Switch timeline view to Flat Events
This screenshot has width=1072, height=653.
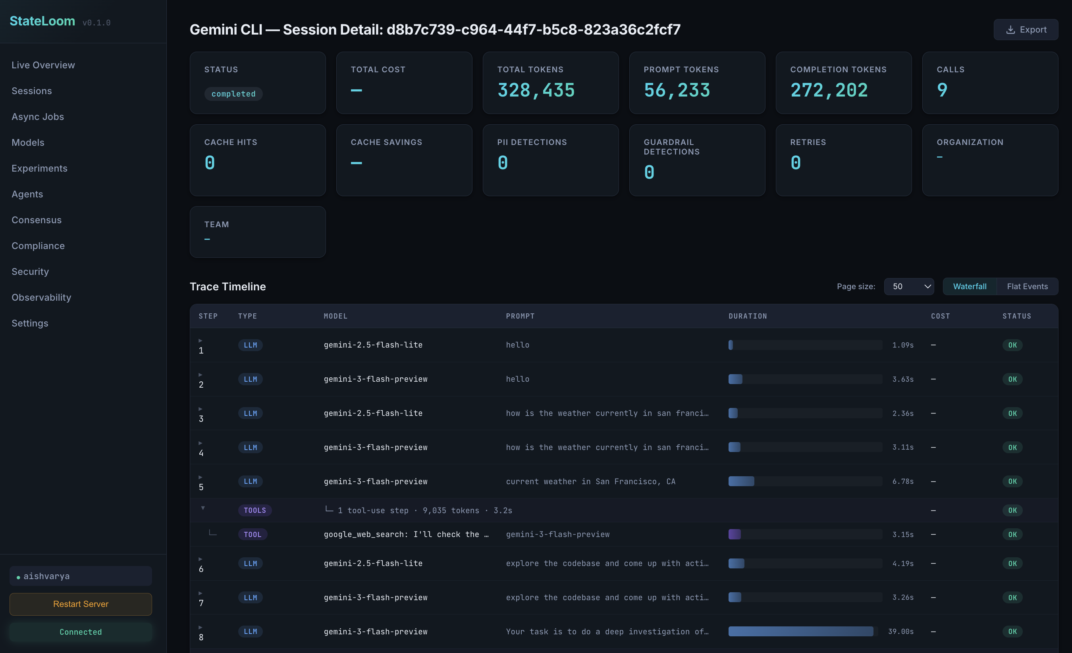[1027, 286]
